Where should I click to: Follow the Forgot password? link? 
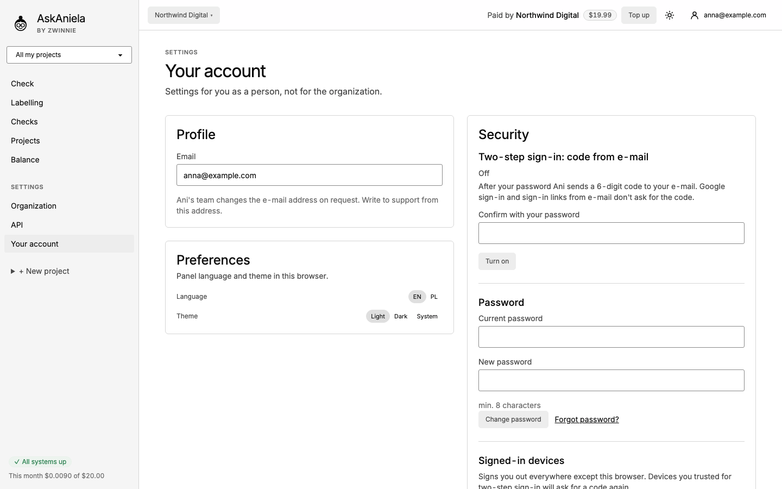pos(586,419)
